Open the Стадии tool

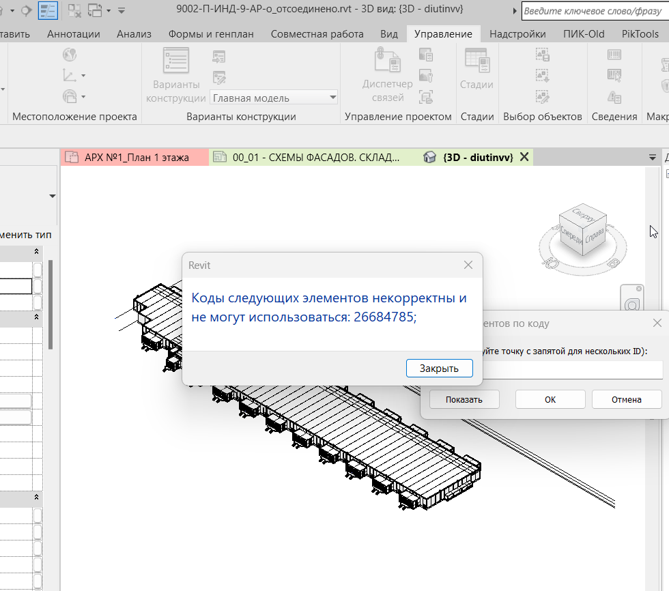[x=476, y=69]
